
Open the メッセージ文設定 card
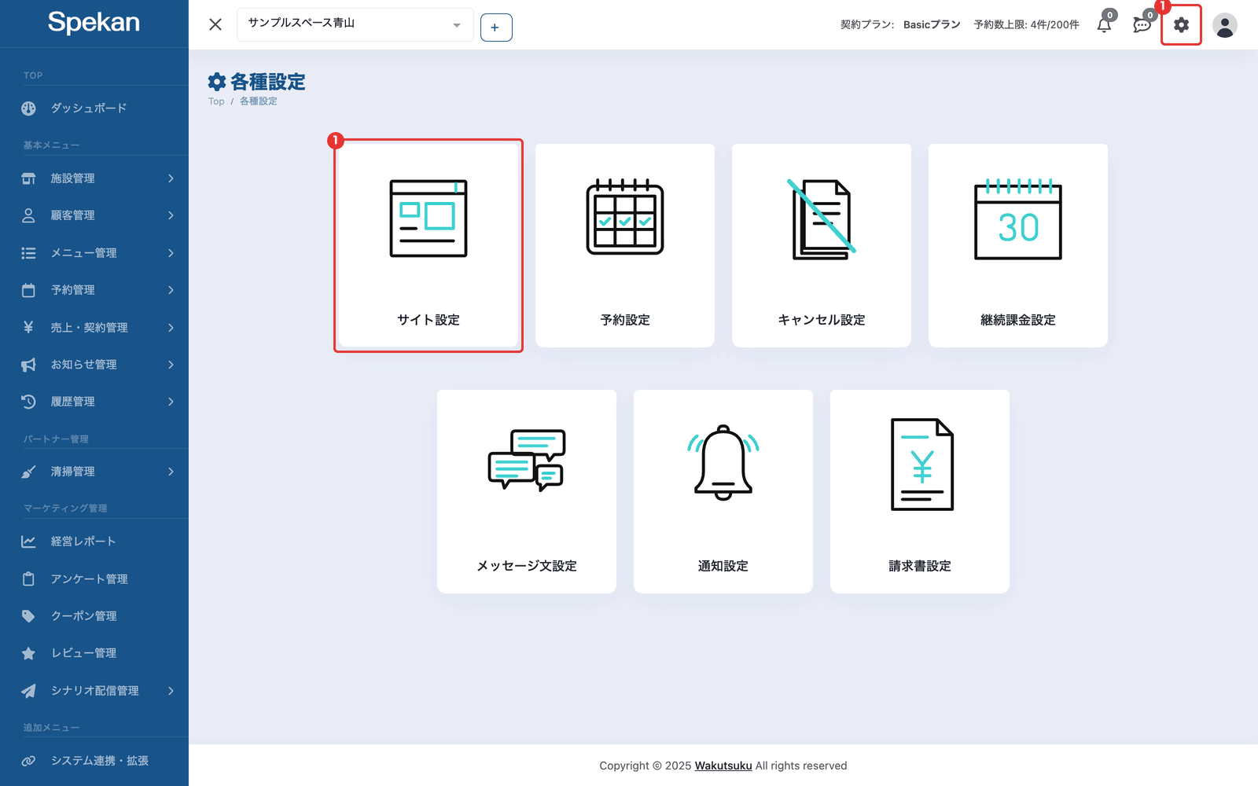click(527, 491)
